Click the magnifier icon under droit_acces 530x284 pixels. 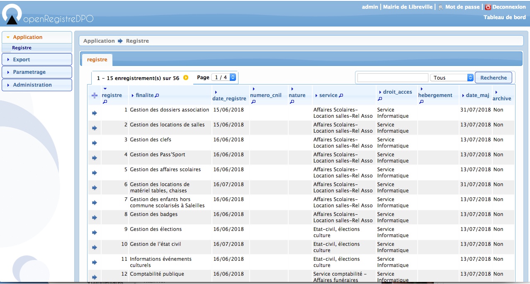tap(380, 99)
